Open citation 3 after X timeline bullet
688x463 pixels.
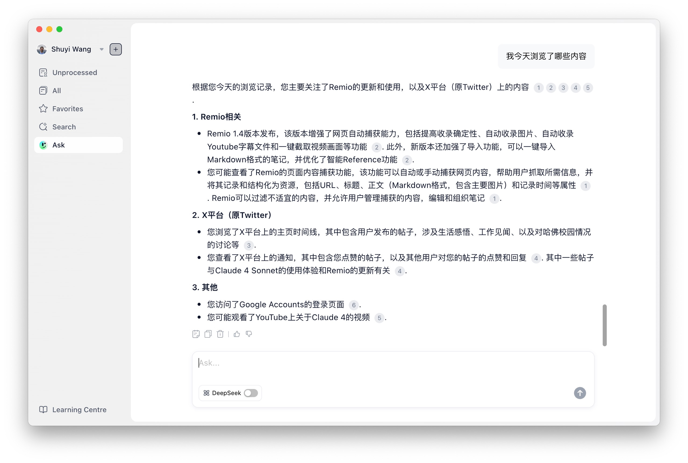(x=249, y=245)
